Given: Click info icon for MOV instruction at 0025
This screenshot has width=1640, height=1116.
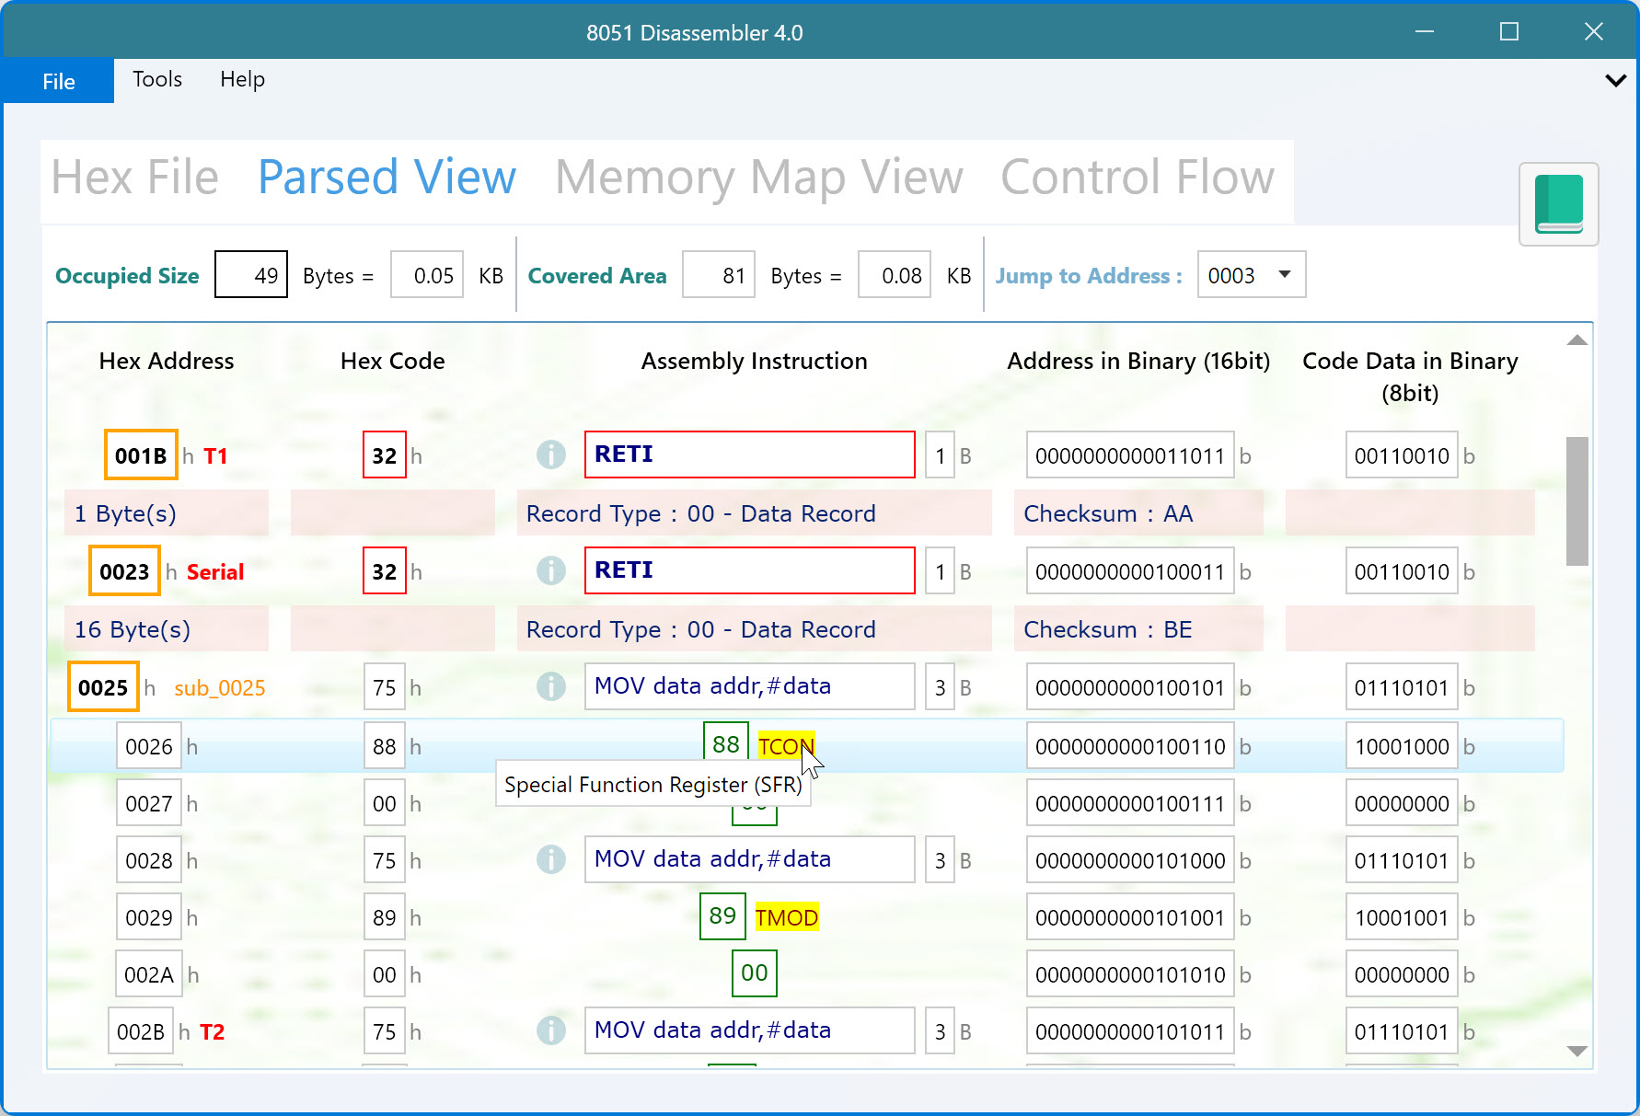Looking at the screenshot, I should (x=550, y=686).
